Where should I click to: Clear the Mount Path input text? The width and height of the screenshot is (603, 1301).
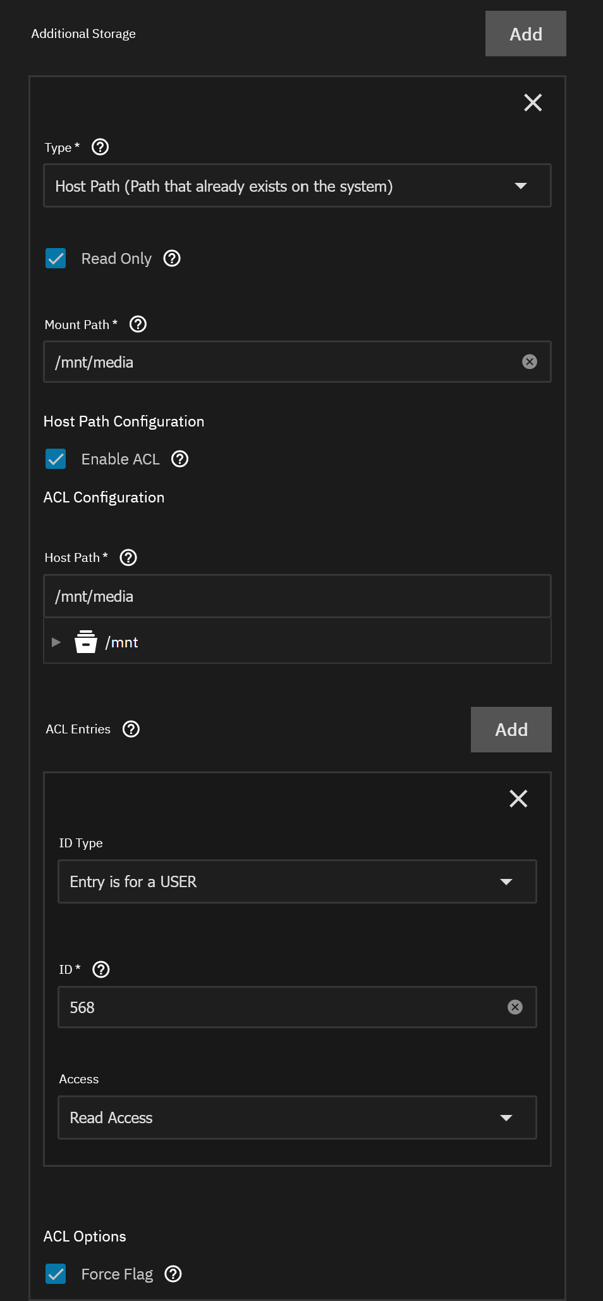530,362
